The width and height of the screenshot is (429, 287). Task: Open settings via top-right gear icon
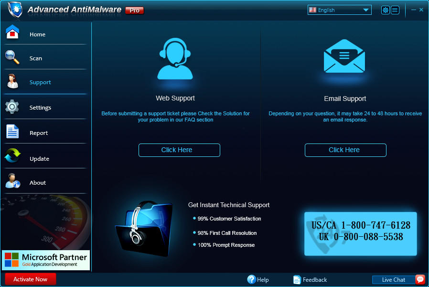385,10
